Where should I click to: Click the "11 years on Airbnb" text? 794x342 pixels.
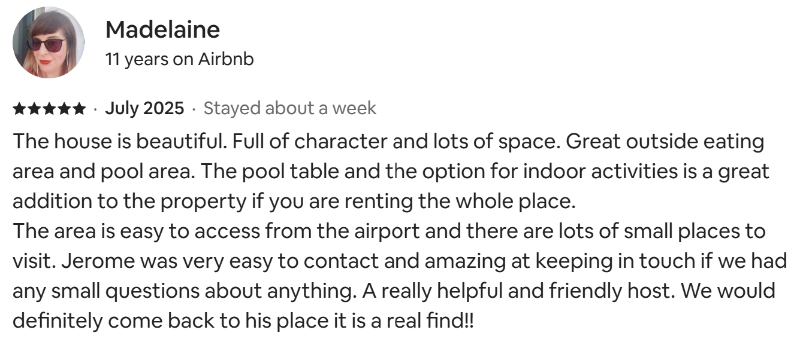click(179, 59)
